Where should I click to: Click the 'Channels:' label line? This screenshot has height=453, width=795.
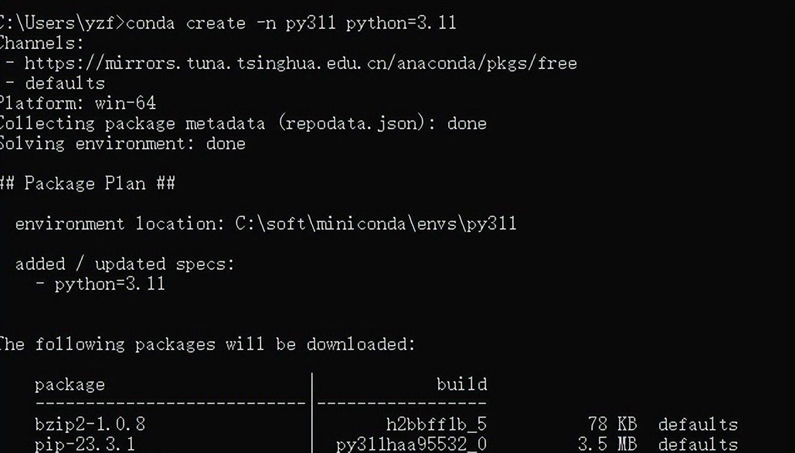(x=42, y=43)
